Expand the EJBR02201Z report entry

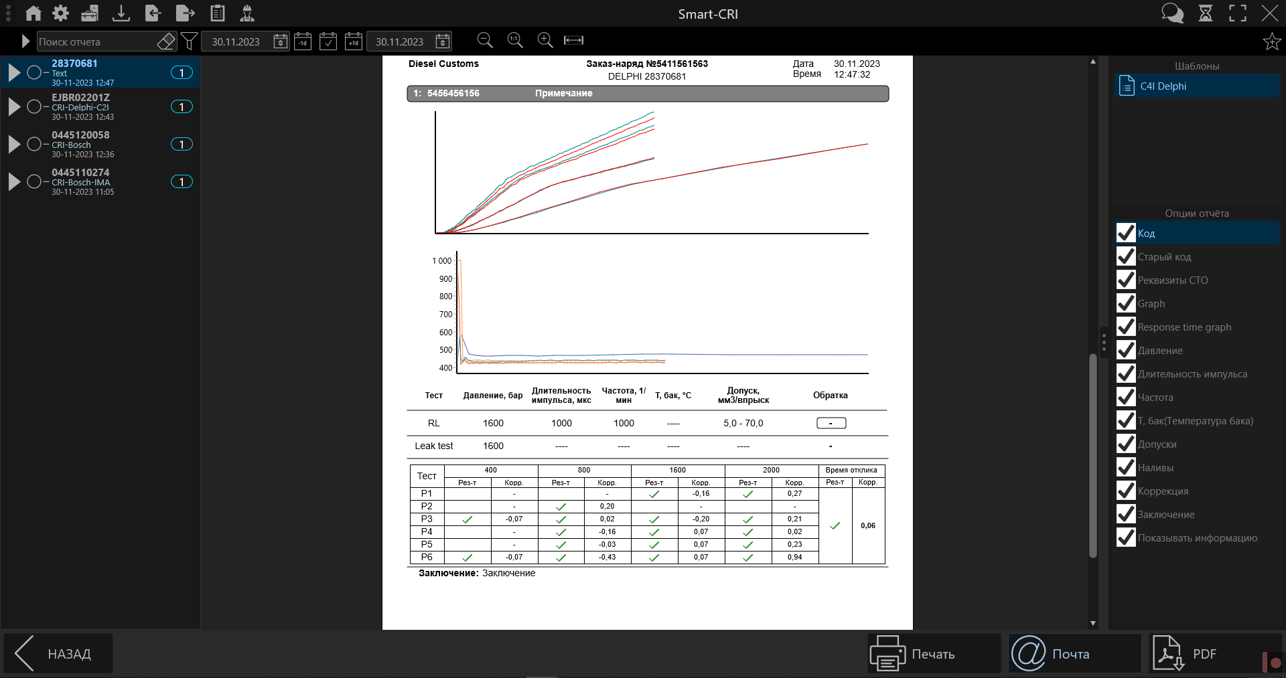[x=14, y=106]
